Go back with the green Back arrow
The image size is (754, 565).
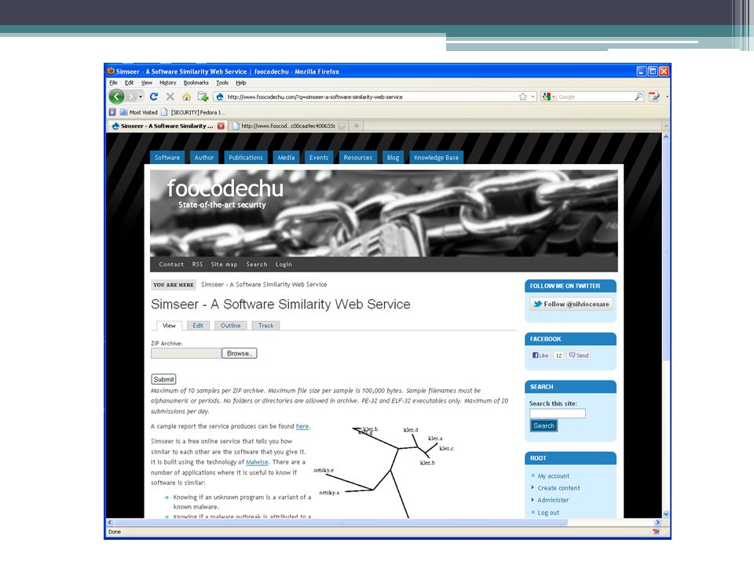coord(116,97)
